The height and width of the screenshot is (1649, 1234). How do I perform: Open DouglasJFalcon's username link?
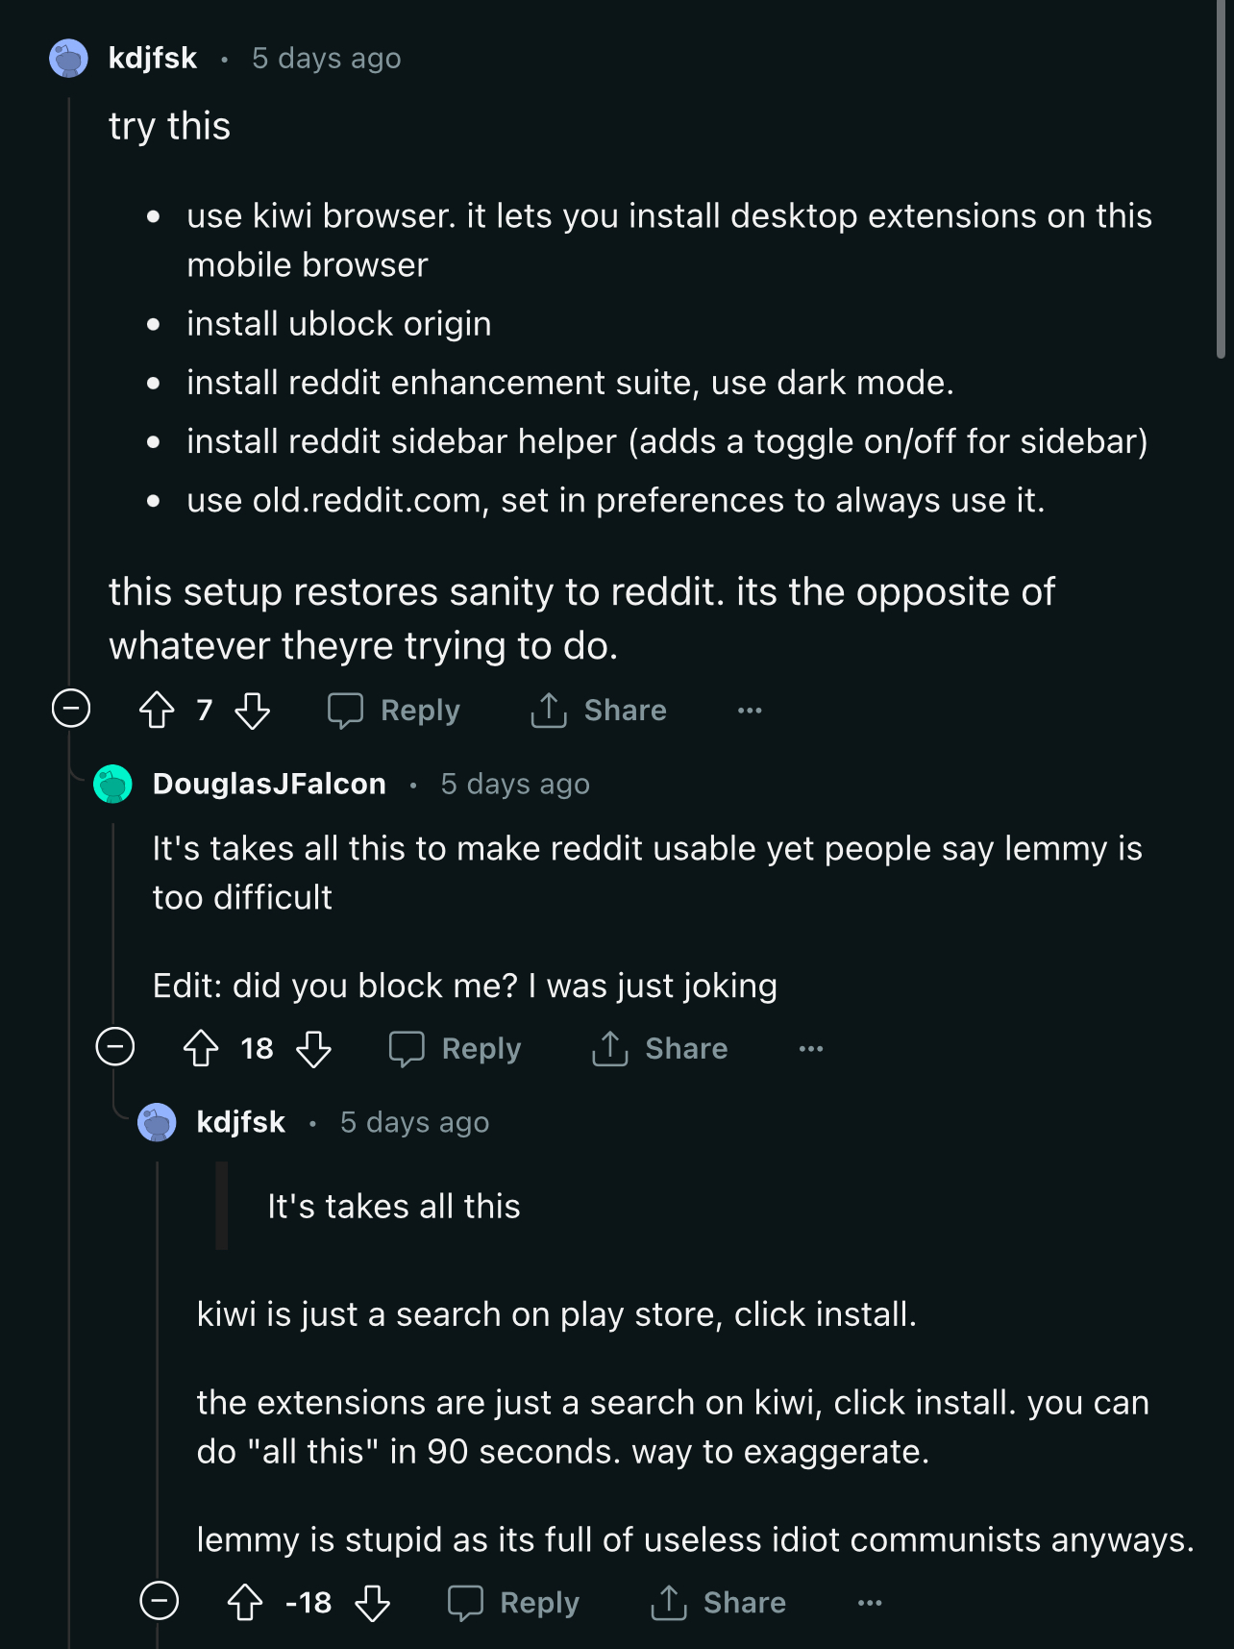(269, 784)
